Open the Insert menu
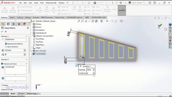 pos(36,3)
